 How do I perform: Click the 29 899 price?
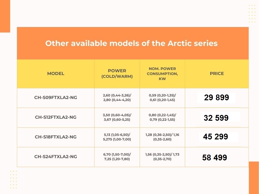click(x=217, y=98)
